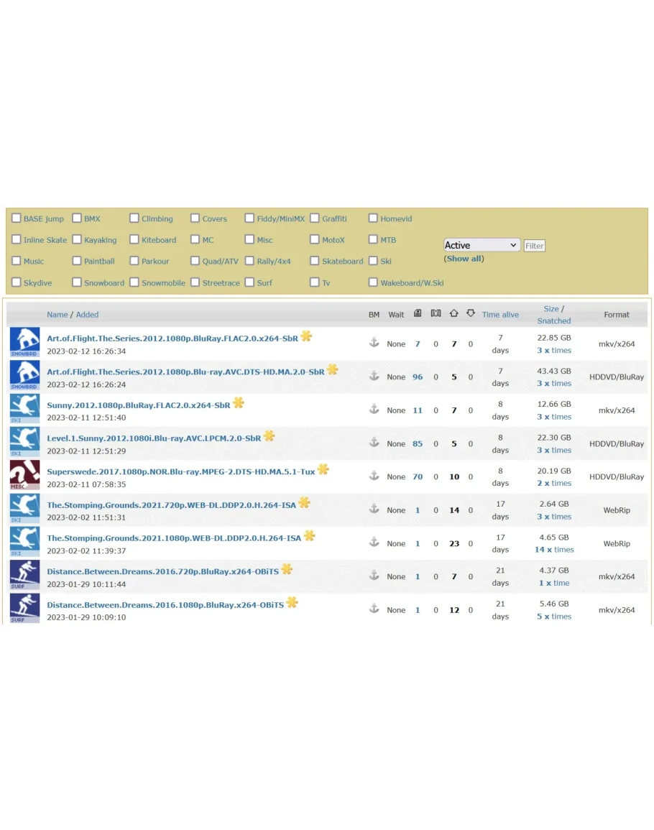Click the Filter button
This screenshot has height=830, width=654.
click(x=534, y=246)
